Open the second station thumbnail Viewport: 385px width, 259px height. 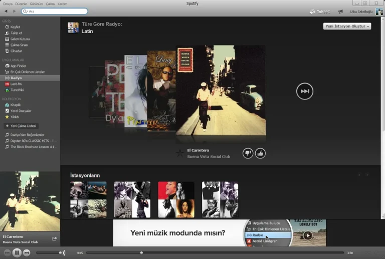pos(132,199)
